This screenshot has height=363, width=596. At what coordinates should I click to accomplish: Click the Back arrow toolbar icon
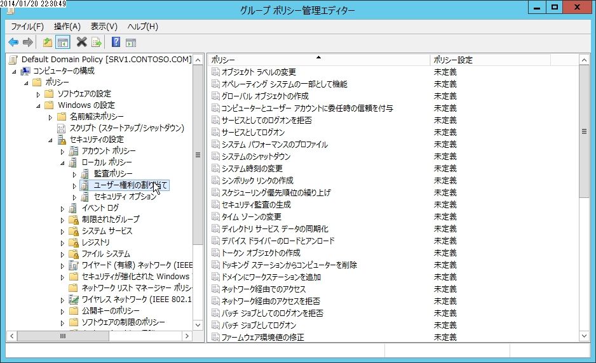click(13, 42)
